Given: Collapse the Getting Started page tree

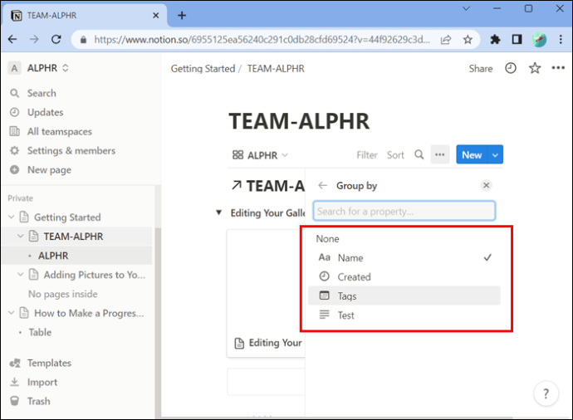Looking at the screenshot, I should coord(12,217).
